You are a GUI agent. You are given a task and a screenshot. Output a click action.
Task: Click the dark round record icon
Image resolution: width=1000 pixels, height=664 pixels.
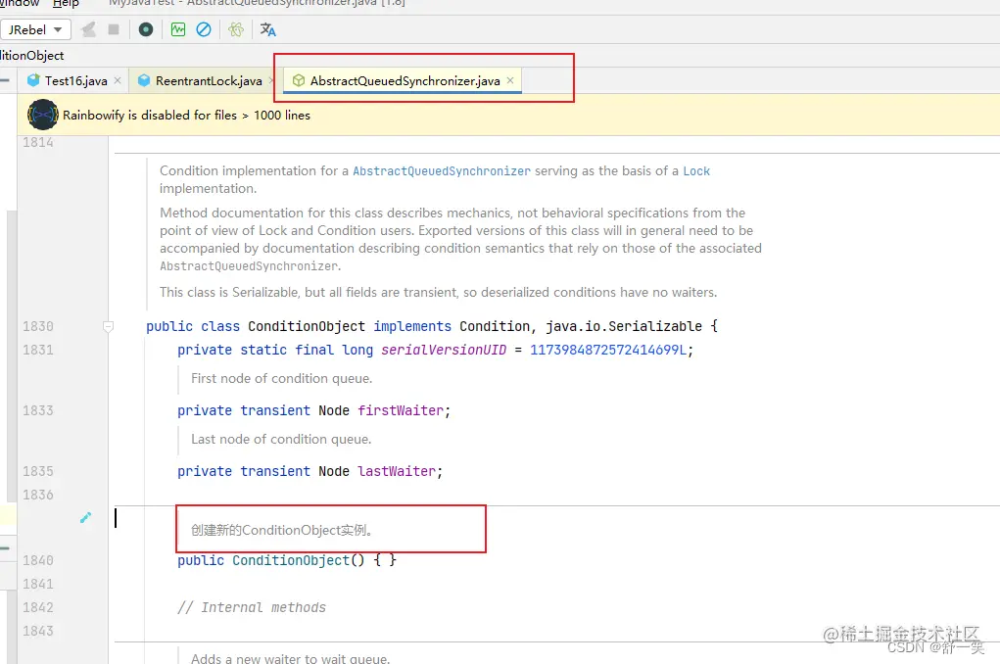pos(146,29)
